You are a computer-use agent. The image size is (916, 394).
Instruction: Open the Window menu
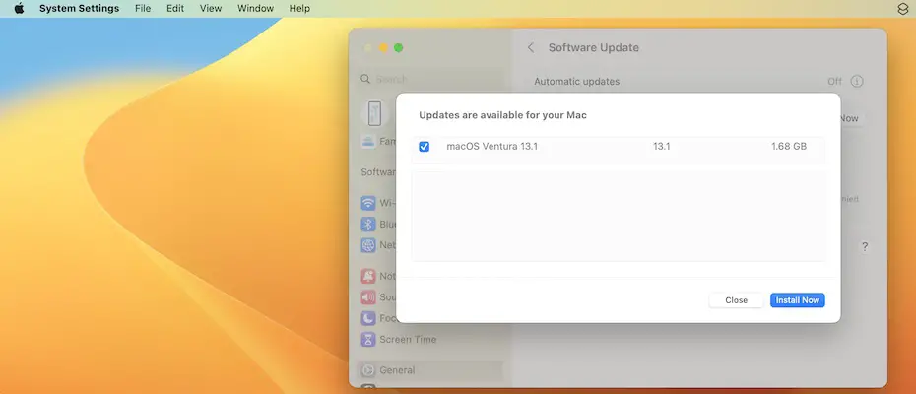(x=256, y=8)
